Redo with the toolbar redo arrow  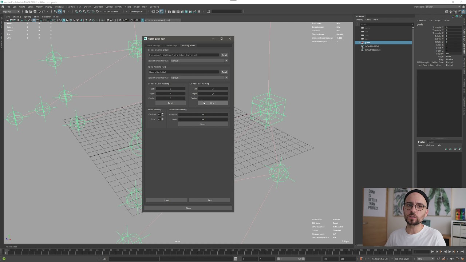(x=43, y=12)
